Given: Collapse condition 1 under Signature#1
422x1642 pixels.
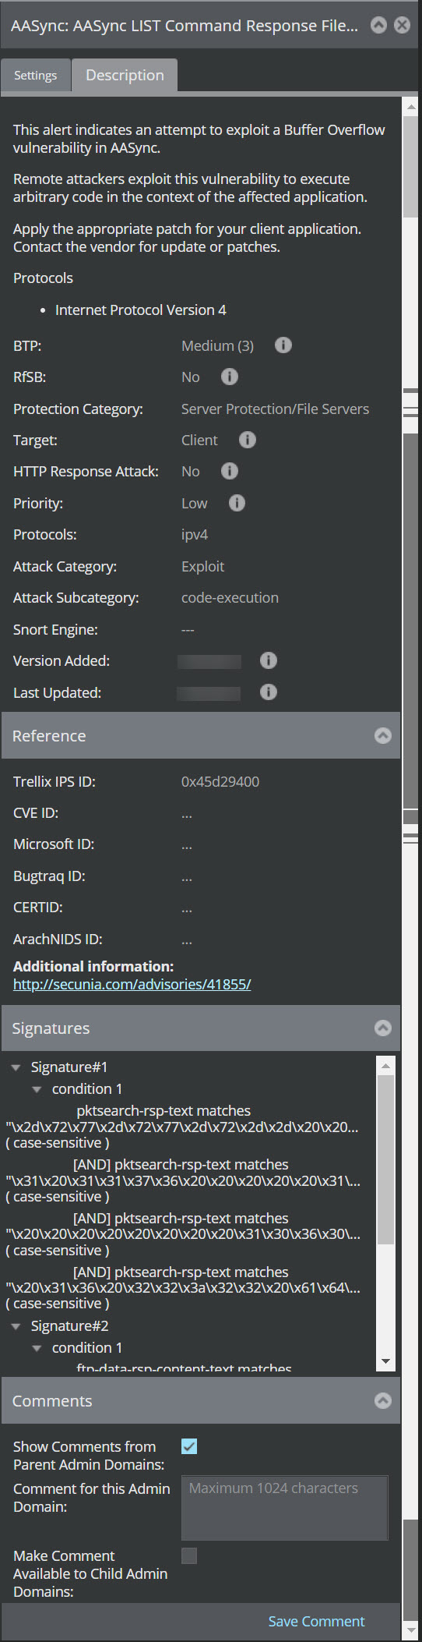Looking at the screenshot, I should pos(37,1089).
